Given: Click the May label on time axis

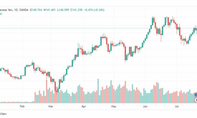Looking at the screenshot, I should (x=114, y=106).
